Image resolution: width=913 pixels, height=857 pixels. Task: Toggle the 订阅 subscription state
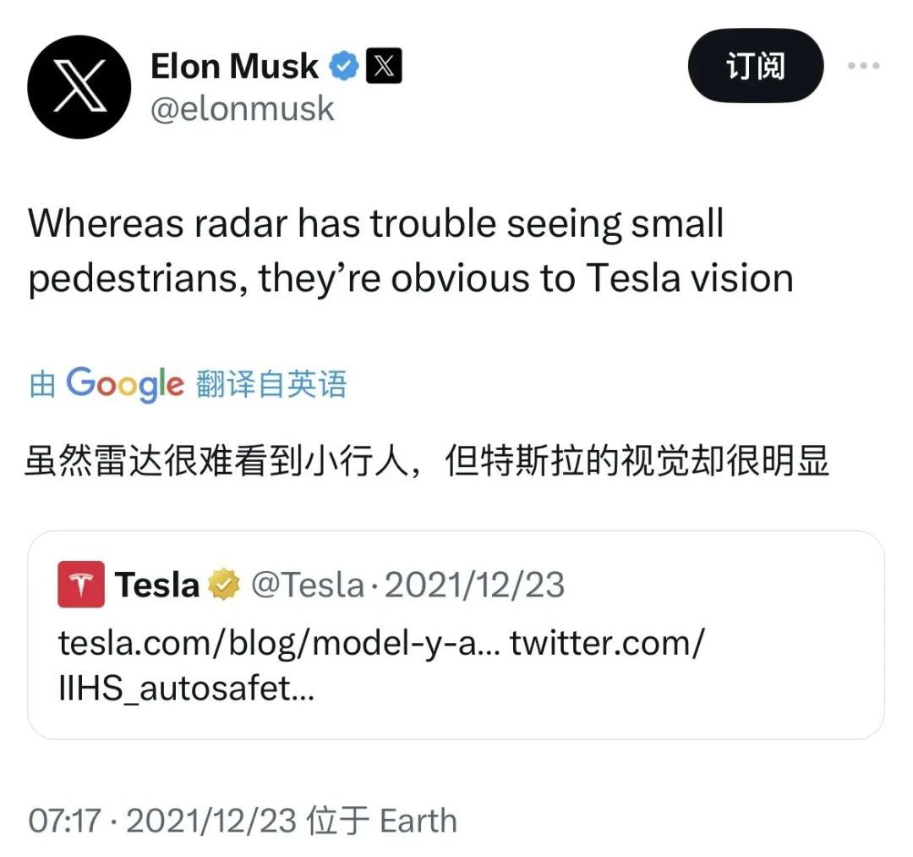click(x=755, y=66)
